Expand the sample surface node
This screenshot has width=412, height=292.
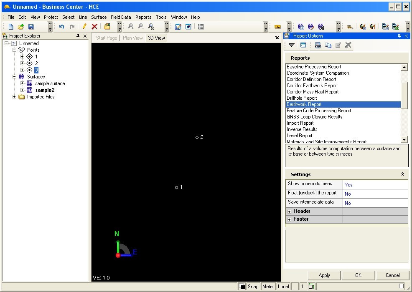click(x=22, y=83)
